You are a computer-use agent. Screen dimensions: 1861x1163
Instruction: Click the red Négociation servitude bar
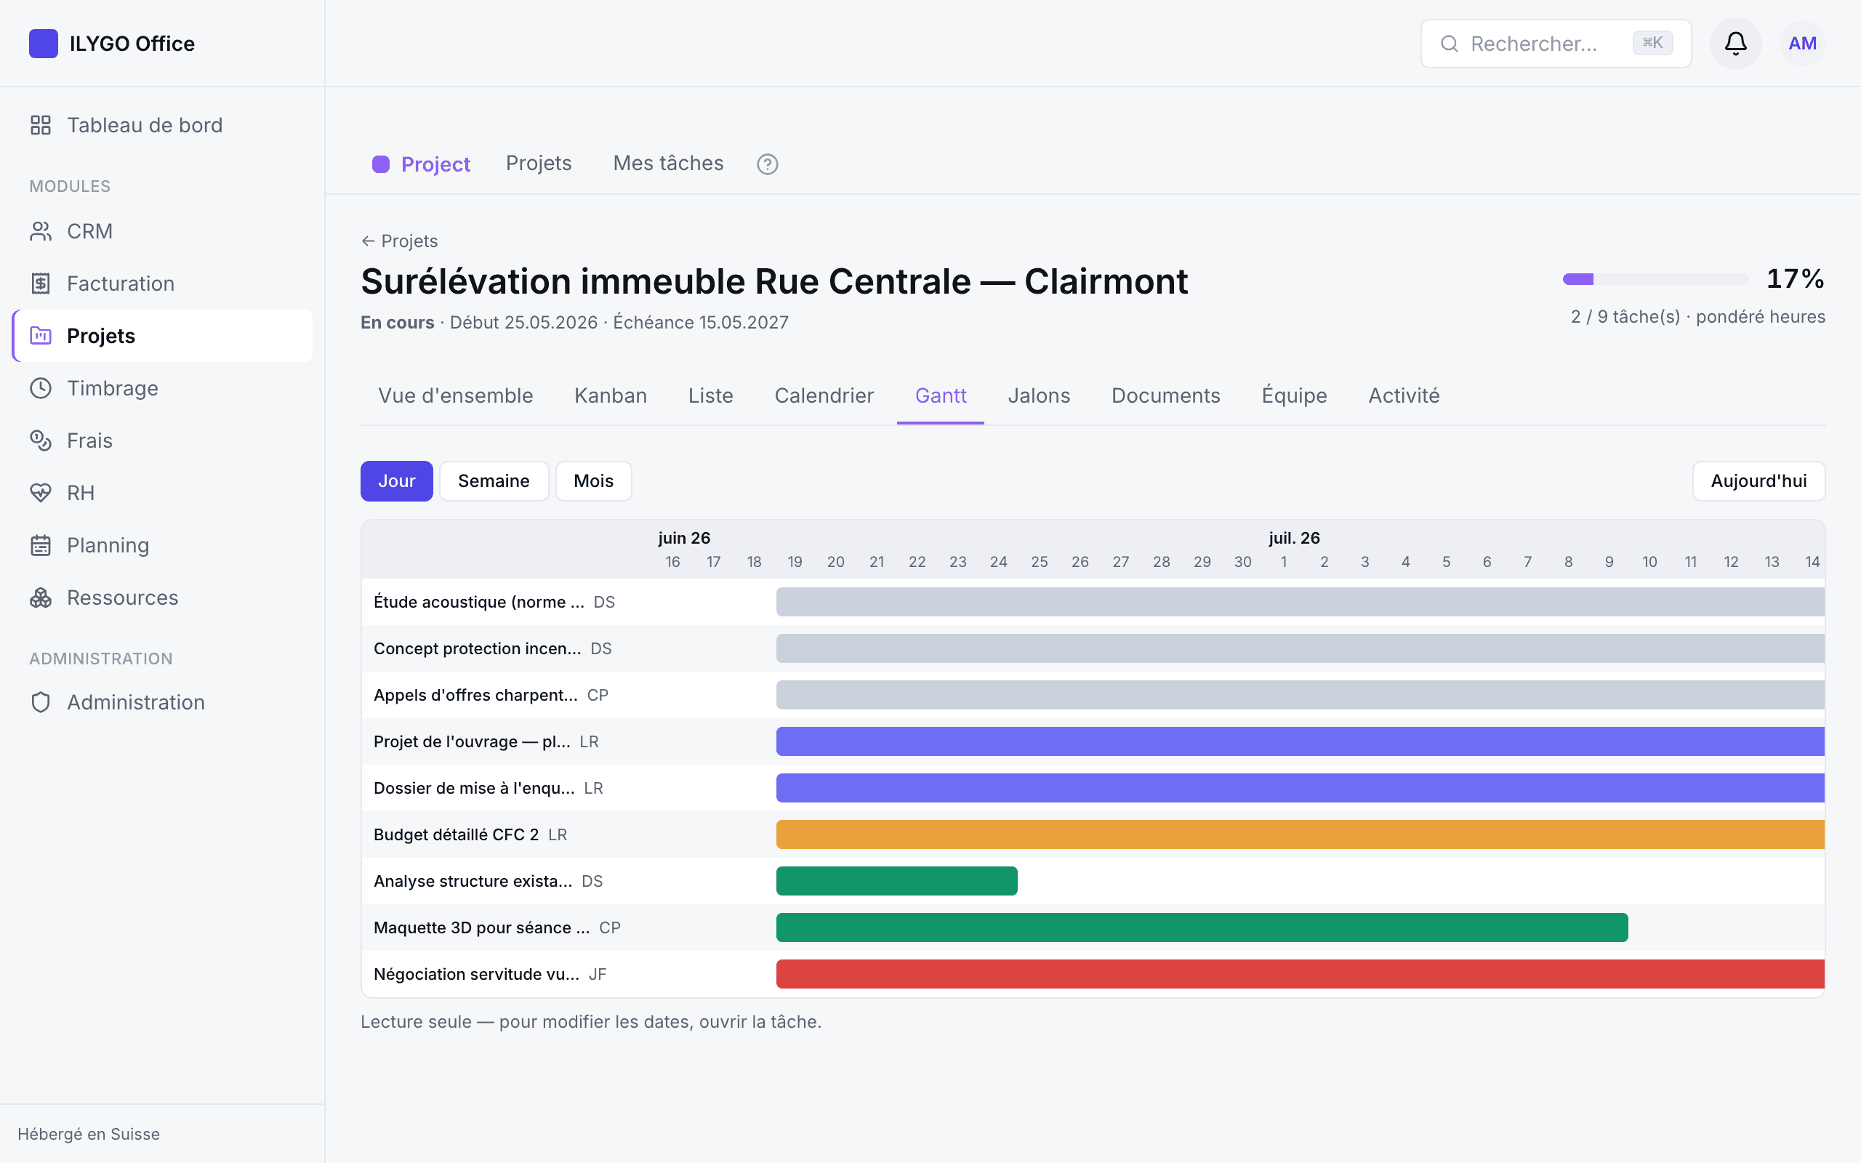click(1300, 974)
